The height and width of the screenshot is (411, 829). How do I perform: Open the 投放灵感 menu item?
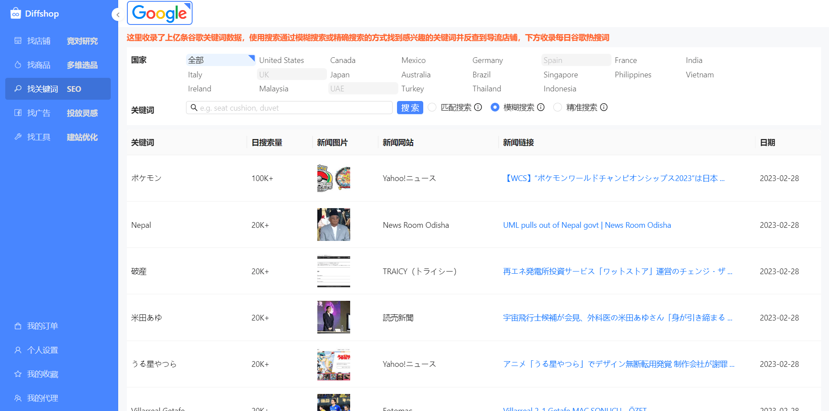[x=82, y=113]
